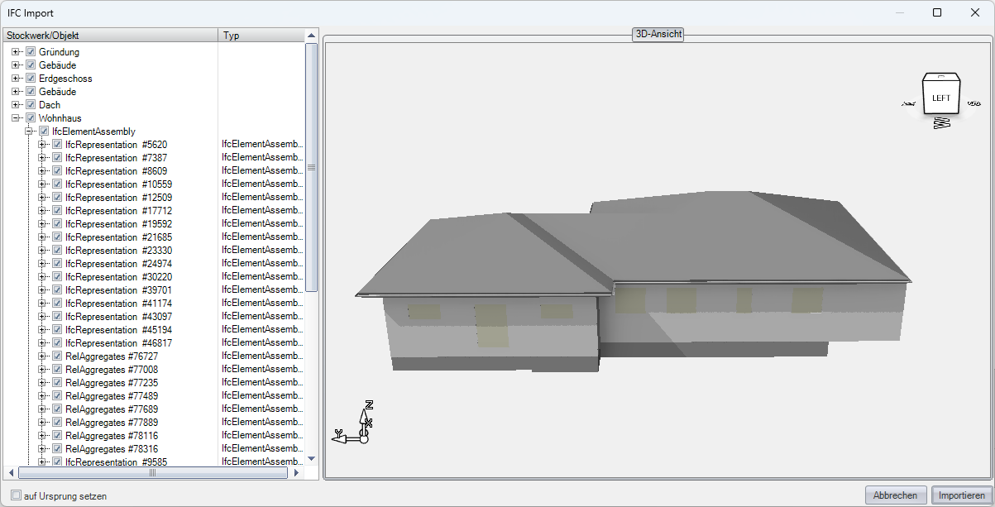The height and width of the screenshot is (507, 995).
Task: Toggle the Gründung checkbox
Action: pos(31,52)
